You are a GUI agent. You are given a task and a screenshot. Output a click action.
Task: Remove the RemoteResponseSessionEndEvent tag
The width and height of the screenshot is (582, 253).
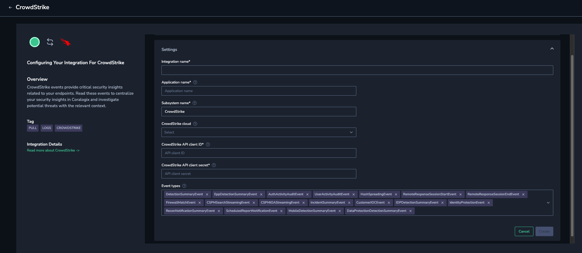523,194
